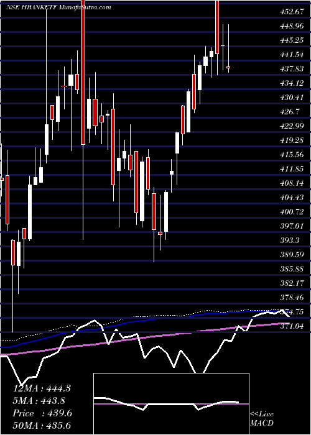Click the NSE HBANKETF MunafaSutra.com title text
This screenshot has height=435, width=311.
(58, 7)
